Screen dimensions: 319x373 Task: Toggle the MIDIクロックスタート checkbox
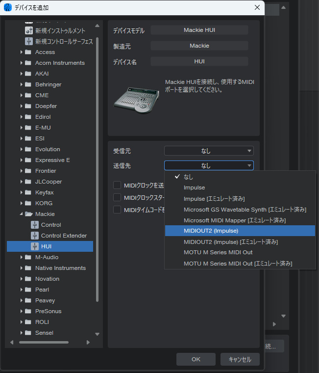pos(117,197)
